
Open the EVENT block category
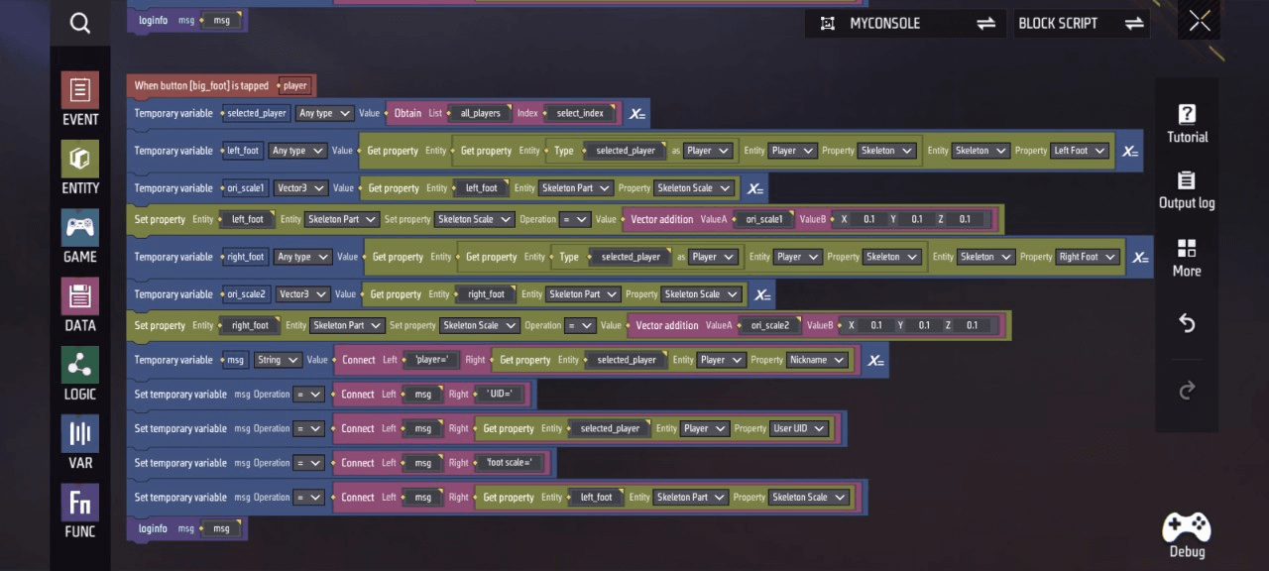pyautogui.click(x=80, y=99)
